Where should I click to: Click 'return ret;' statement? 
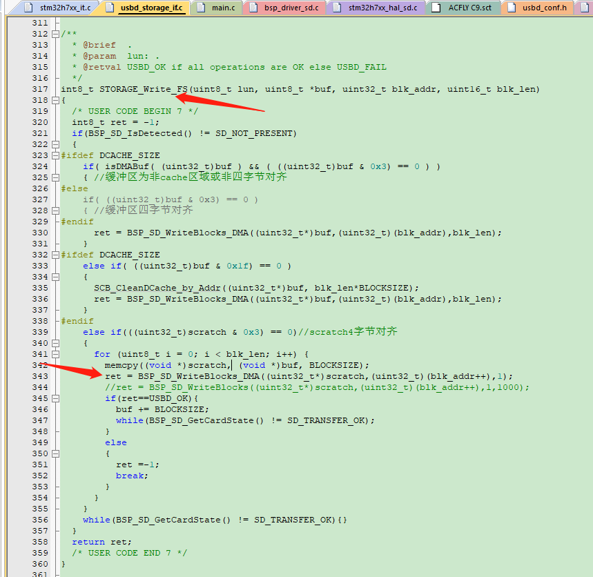click(101, 542)
